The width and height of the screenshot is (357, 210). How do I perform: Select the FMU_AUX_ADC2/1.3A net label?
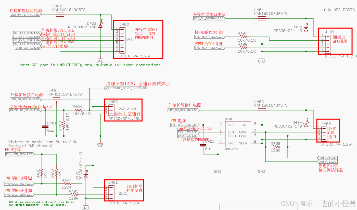pyautogui.click(x=210, y=37)
